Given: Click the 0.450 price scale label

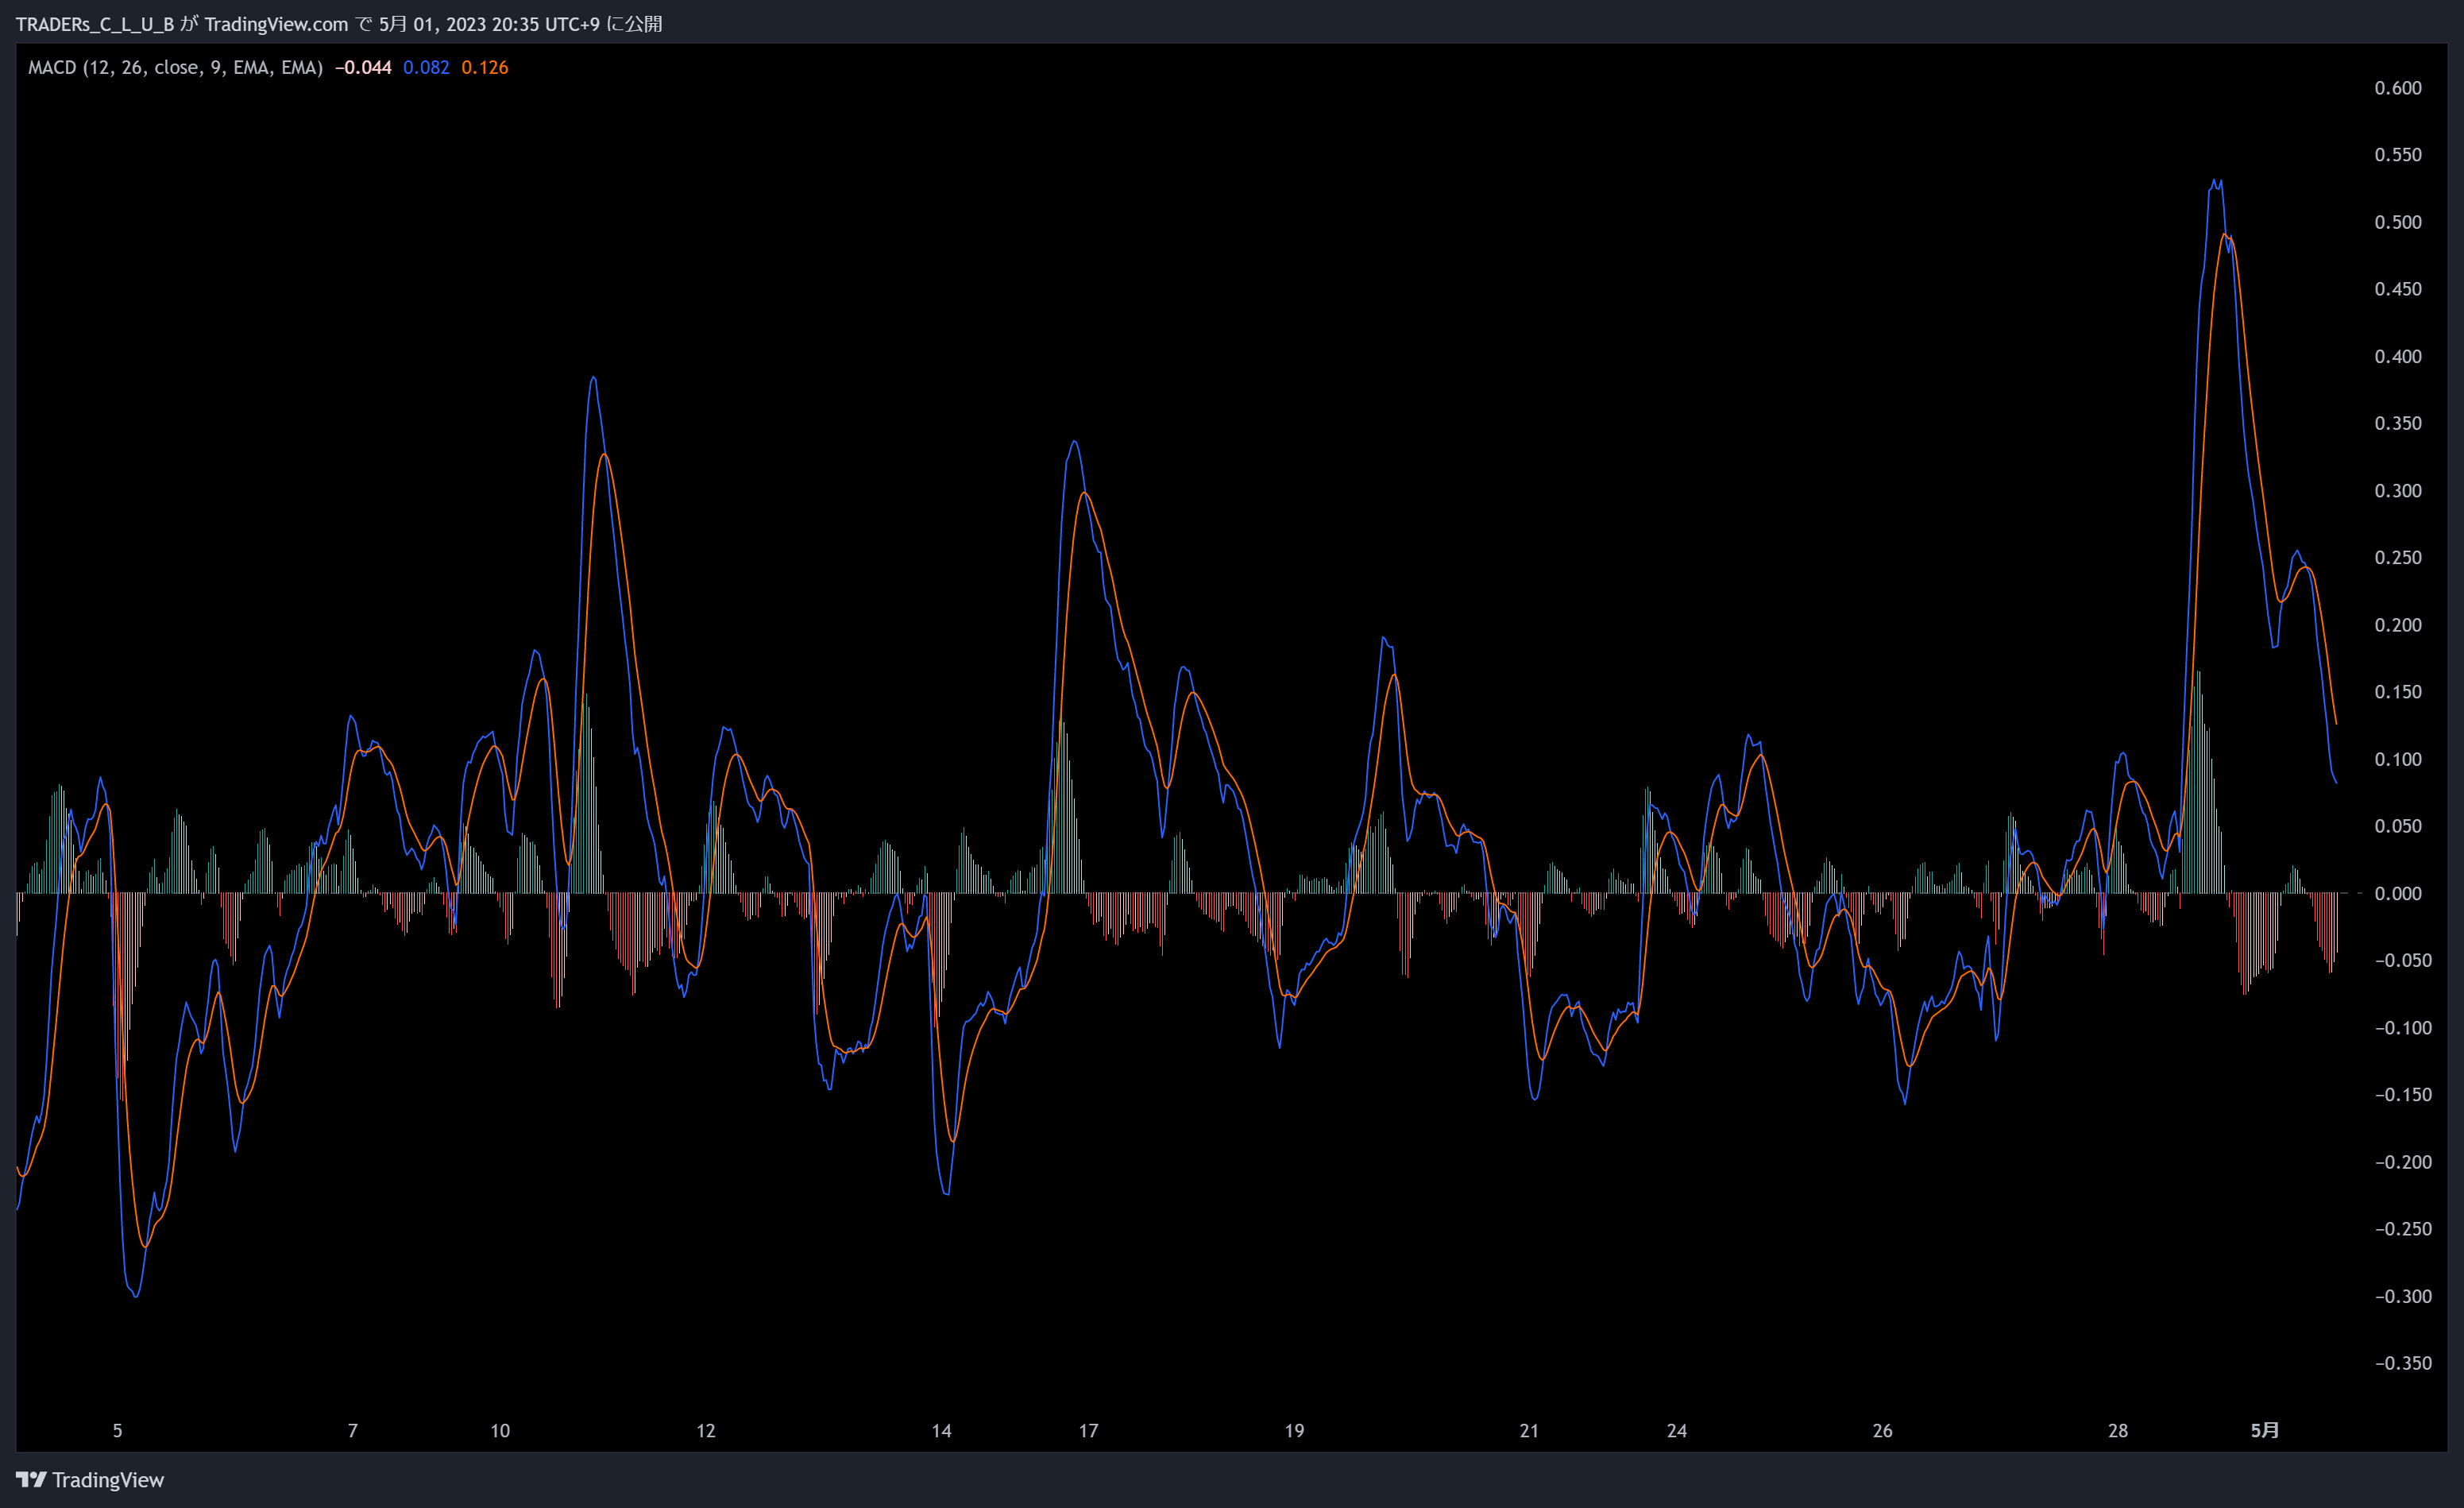Looking at the screenshot, I should (2398, 289).
